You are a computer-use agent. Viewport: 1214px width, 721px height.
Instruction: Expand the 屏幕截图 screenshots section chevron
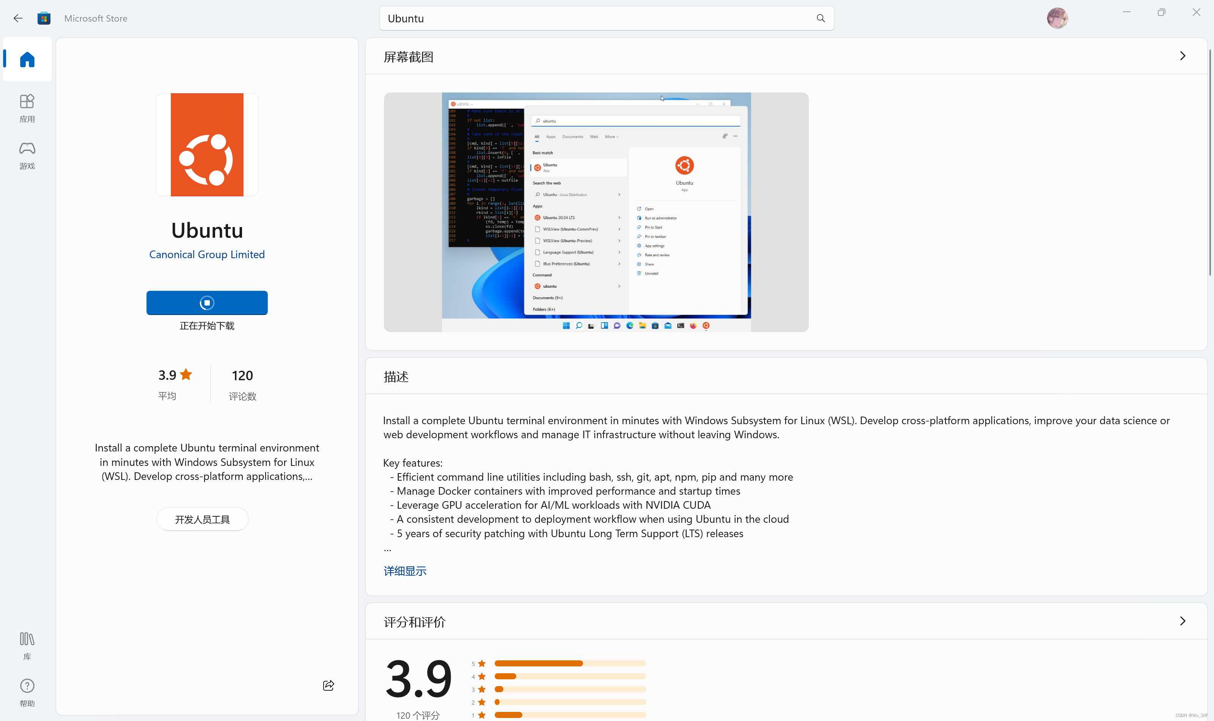[1183, 56]
